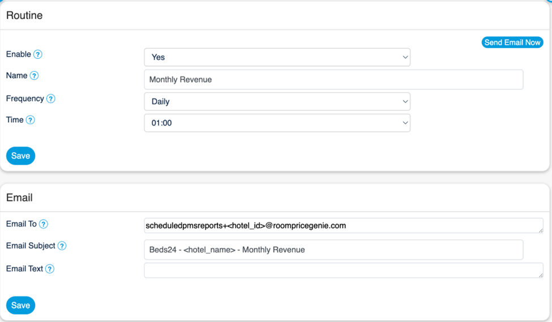Focus the Name field containing Monthly Revenue
552x322 pixels.
pyautogui.click(x=333, y=80)
